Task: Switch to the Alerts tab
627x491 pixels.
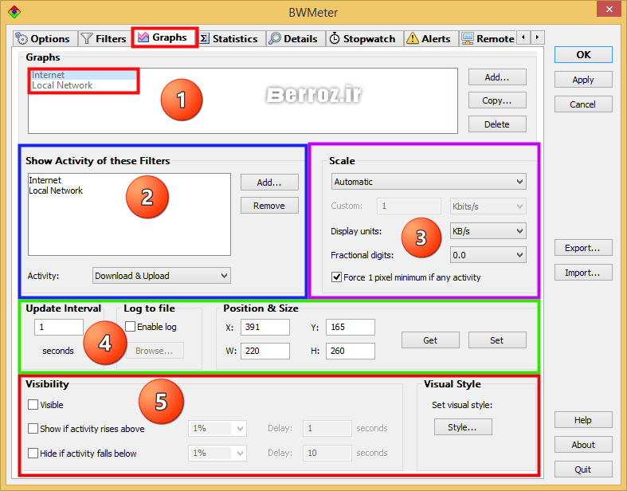Action: pos(429,38)
